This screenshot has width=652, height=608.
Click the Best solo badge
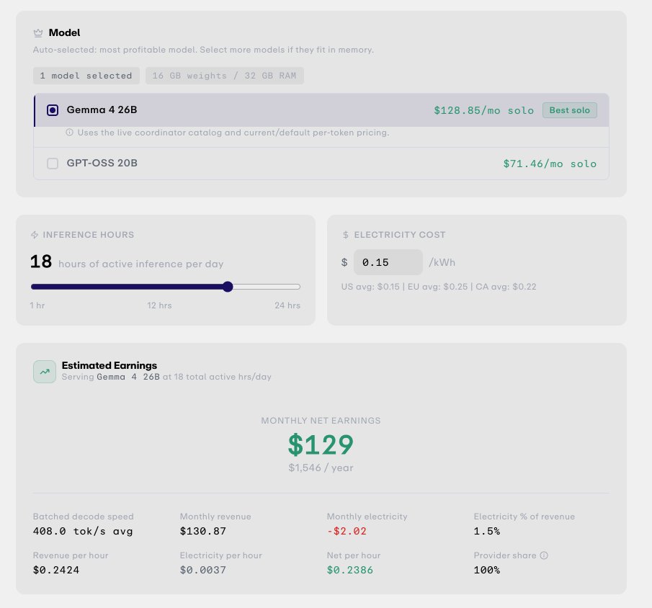[x=569, y=110]
